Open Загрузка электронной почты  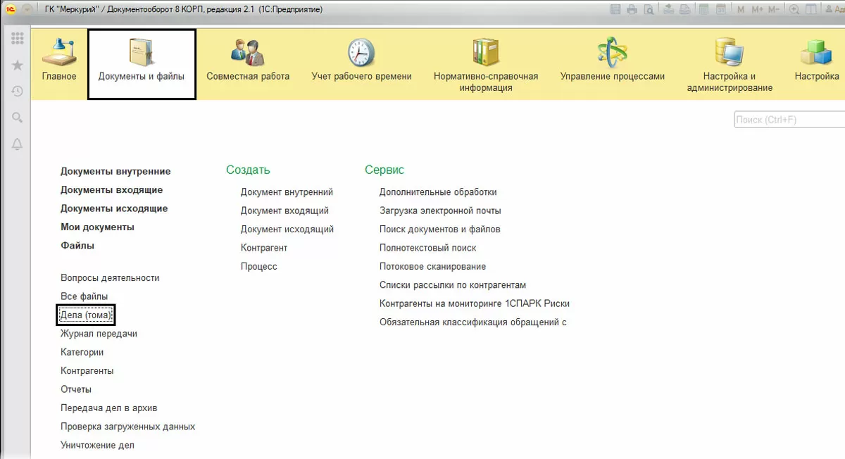[440, 210]
